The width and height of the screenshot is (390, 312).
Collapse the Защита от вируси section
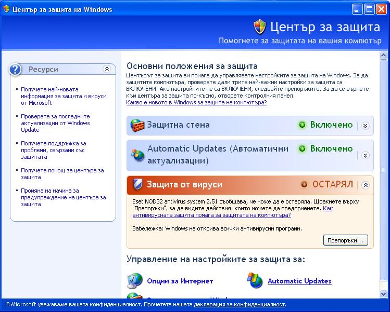click(x=365, y=185)
